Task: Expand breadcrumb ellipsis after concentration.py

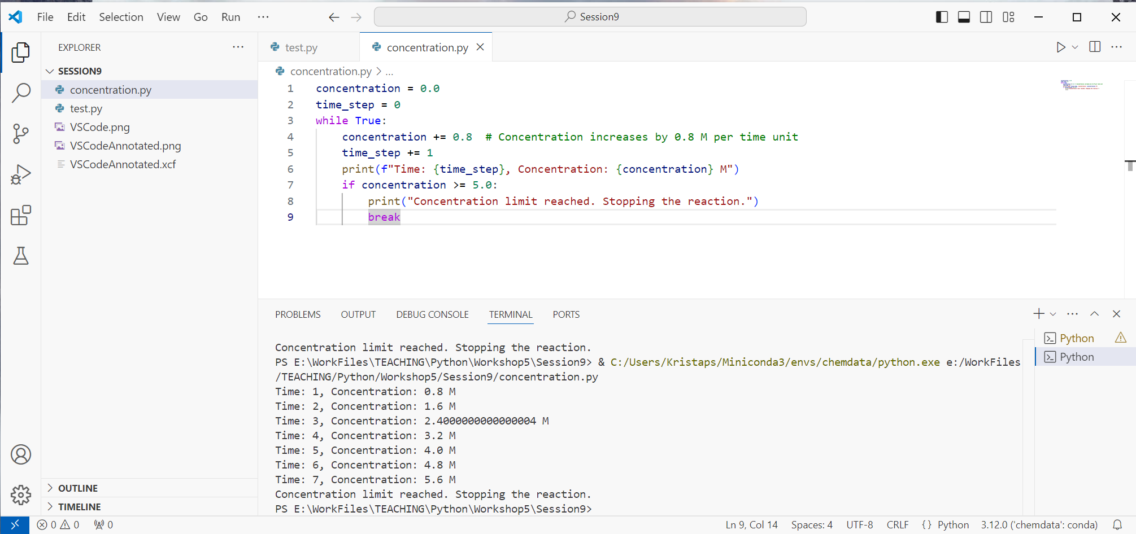Action: click(x=389, y=72)
